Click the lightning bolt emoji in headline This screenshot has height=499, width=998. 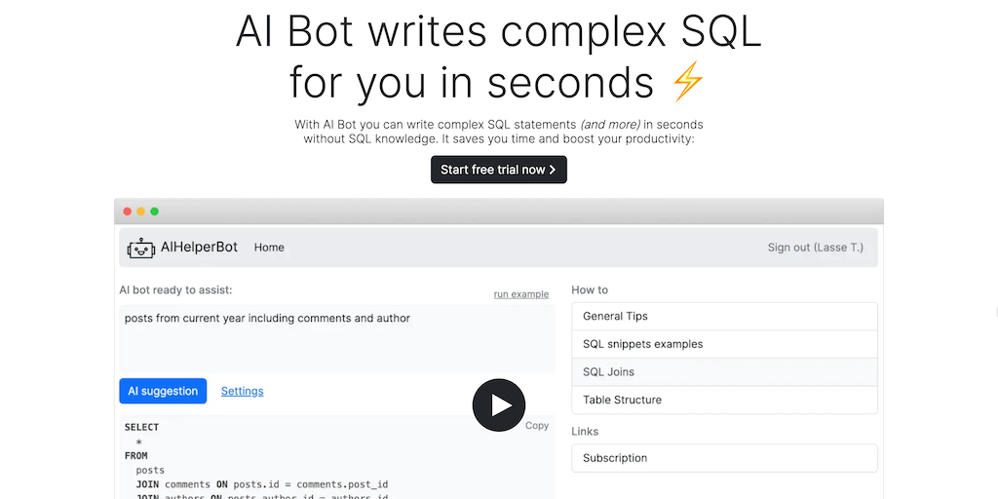tap(687, 82)
